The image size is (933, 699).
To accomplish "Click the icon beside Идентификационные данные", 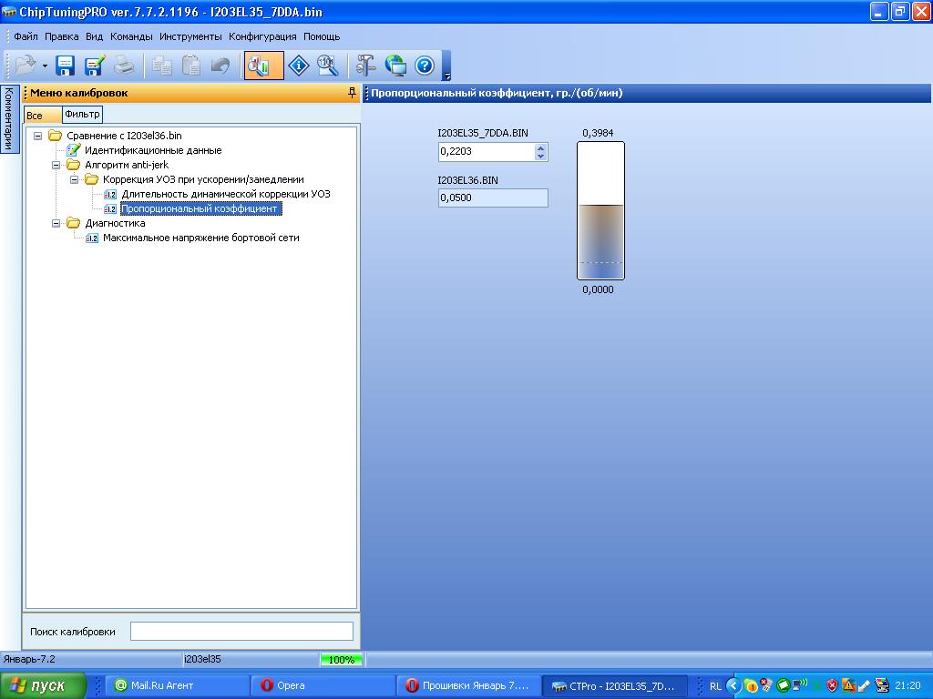I will [73, 150].
